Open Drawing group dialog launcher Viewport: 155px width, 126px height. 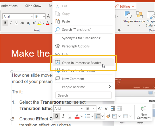(x=119, y=31)
